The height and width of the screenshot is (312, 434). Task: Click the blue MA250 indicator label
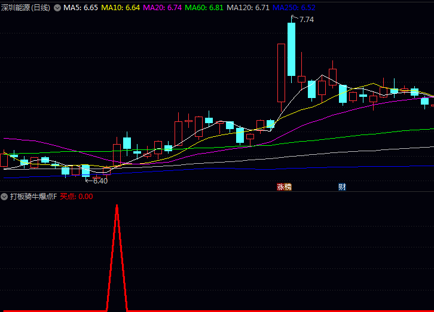[x=294, y=8]
